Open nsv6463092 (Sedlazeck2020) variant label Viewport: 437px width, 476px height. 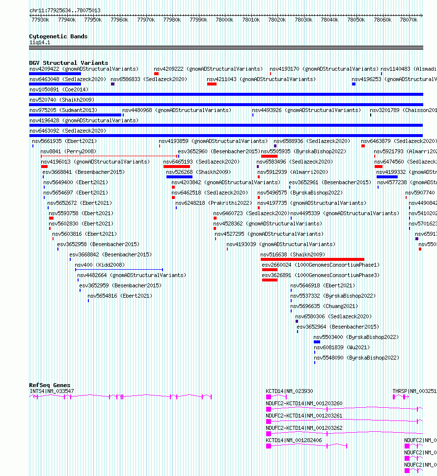click(68, 131)
